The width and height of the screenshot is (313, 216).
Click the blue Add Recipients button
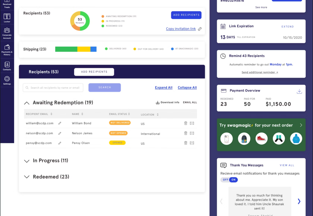(186, 15)
